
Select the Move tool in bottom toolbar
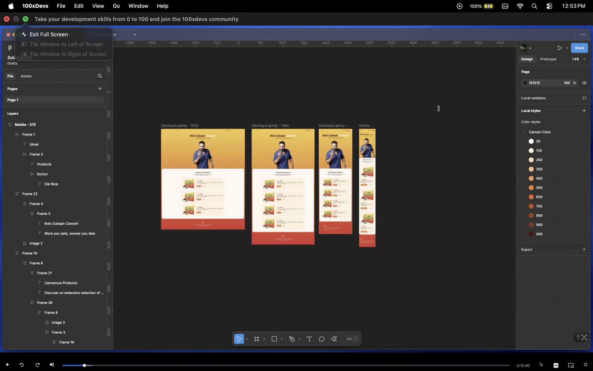click(x=239, y=339)
